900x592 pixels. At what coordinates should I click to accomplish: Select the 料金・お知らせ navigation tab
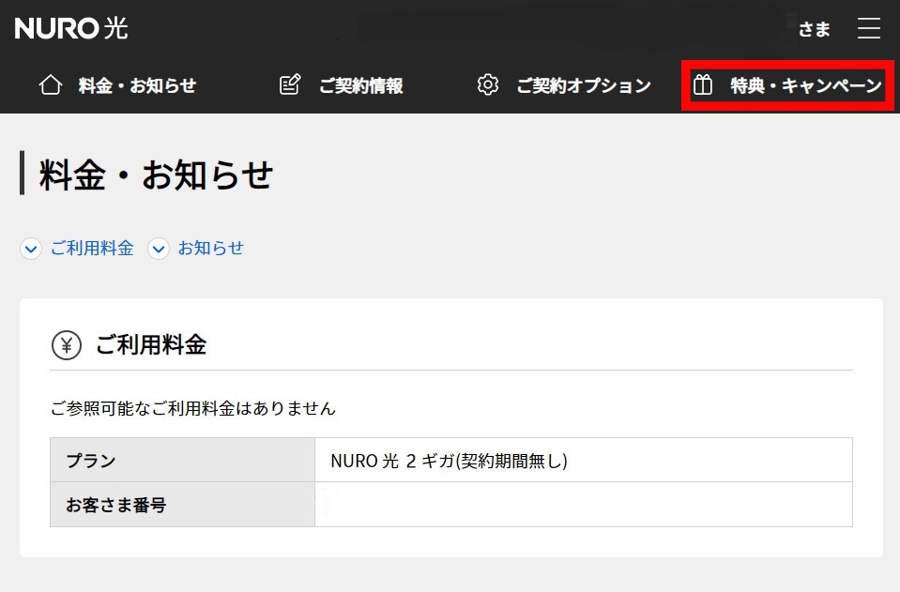pos(137,86)
